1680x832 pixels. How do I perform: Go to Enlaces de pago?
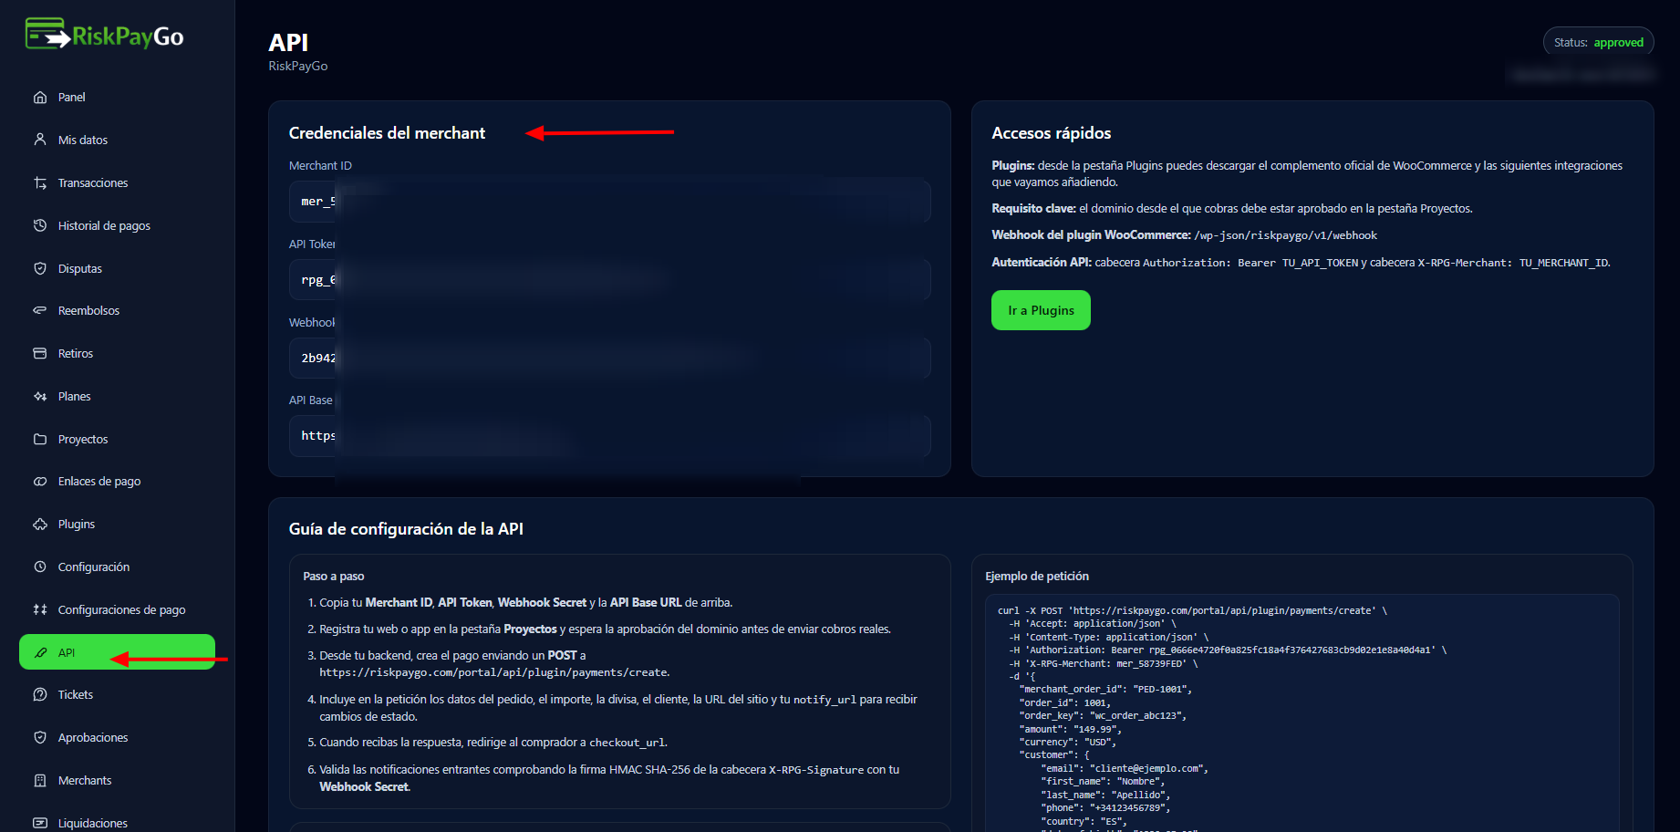click(x=99, y=482)
